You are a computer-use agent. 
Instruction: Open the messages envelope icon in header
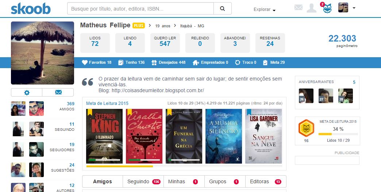tap(299, 8)
